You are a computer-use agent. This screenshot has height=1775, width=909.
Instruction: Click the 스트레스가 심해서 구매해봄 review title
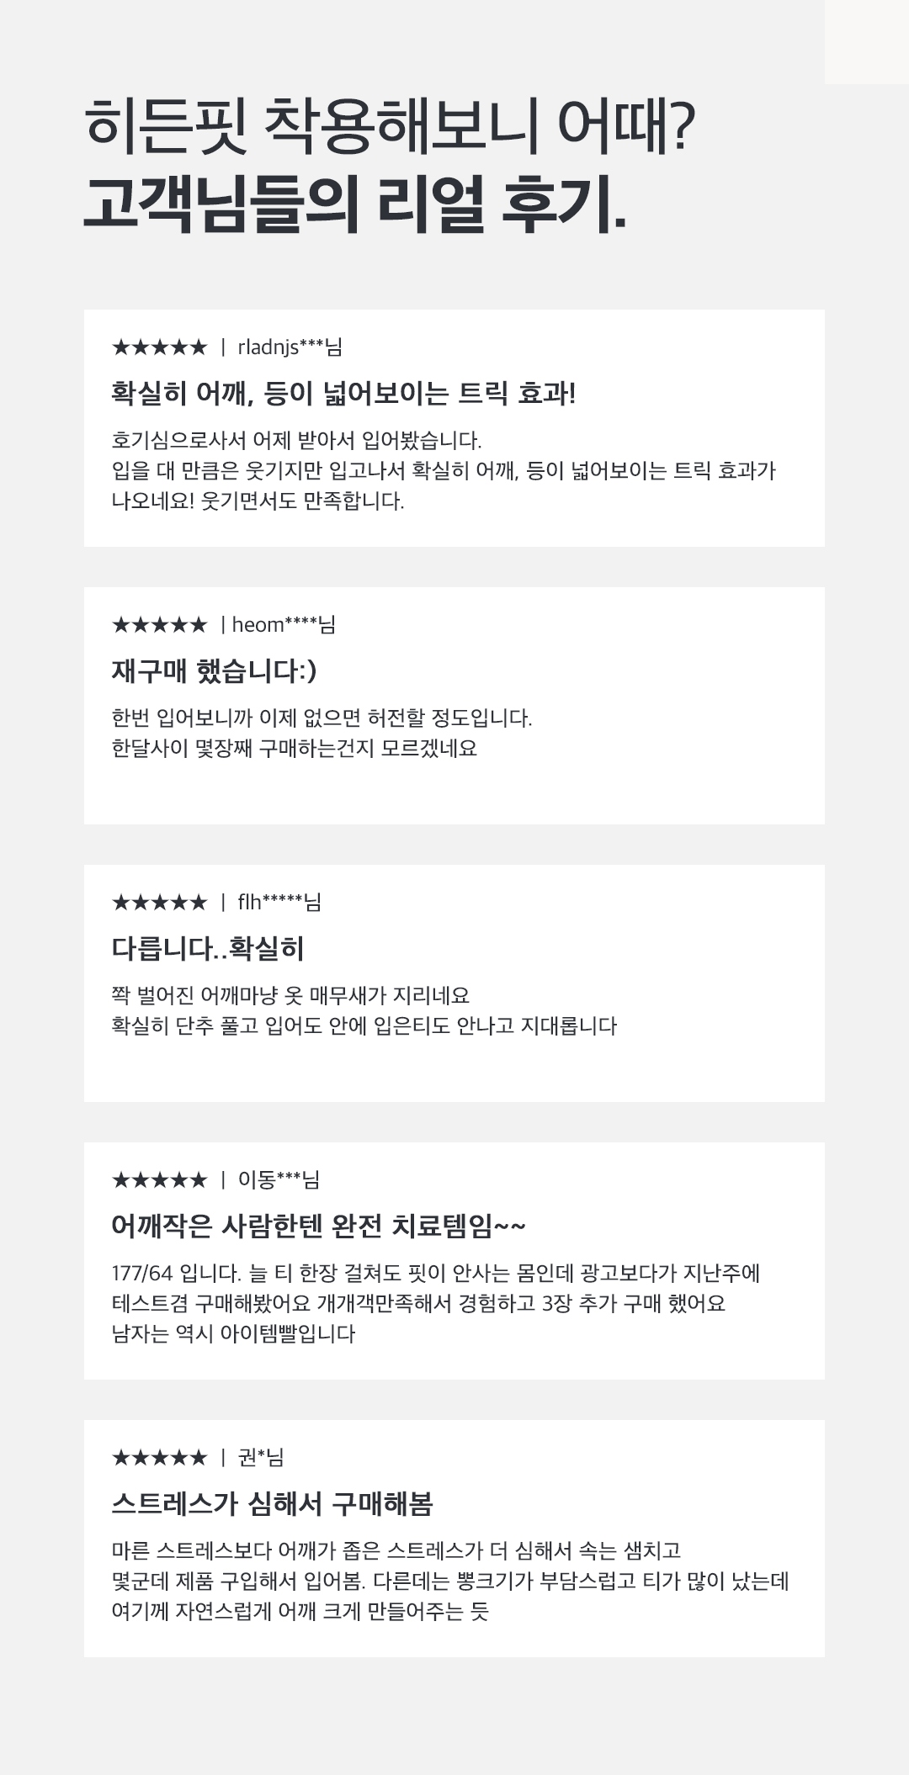[272, 1504]
